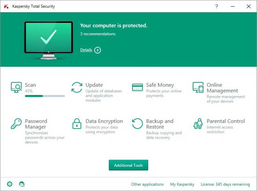Open the My Kaspersky link
Image resolution: width=257 pixels, height=191 pixels.
click(182, 184)
